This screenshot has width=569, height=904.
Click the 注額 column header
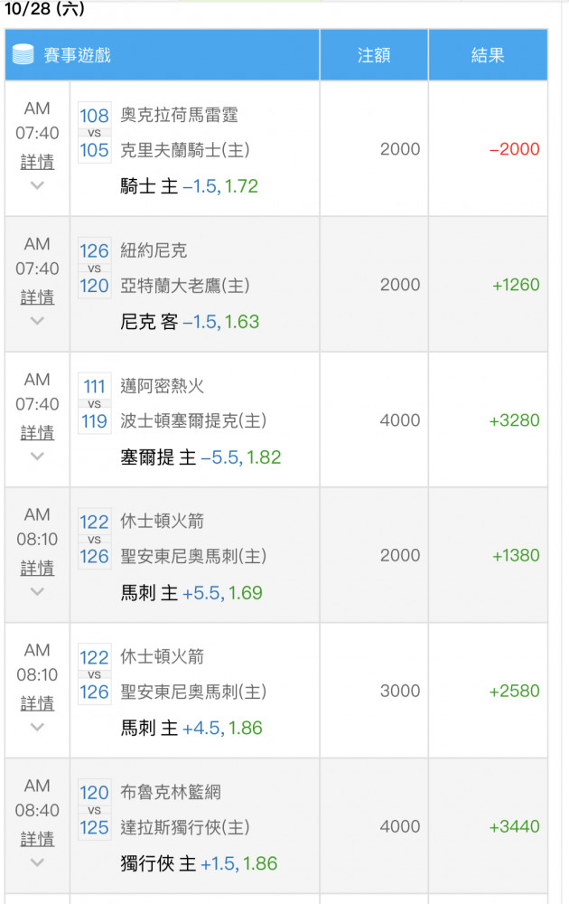tap(374, 55)
